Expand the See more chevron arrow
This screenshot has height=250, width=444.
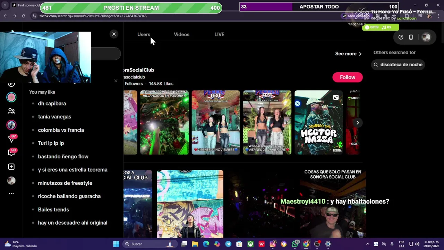pyautogui.click(x=360, y=54)
